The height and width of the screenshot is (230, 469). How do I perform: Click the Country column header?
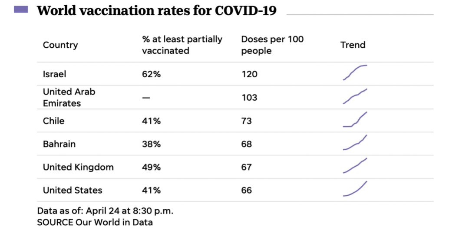60,45
